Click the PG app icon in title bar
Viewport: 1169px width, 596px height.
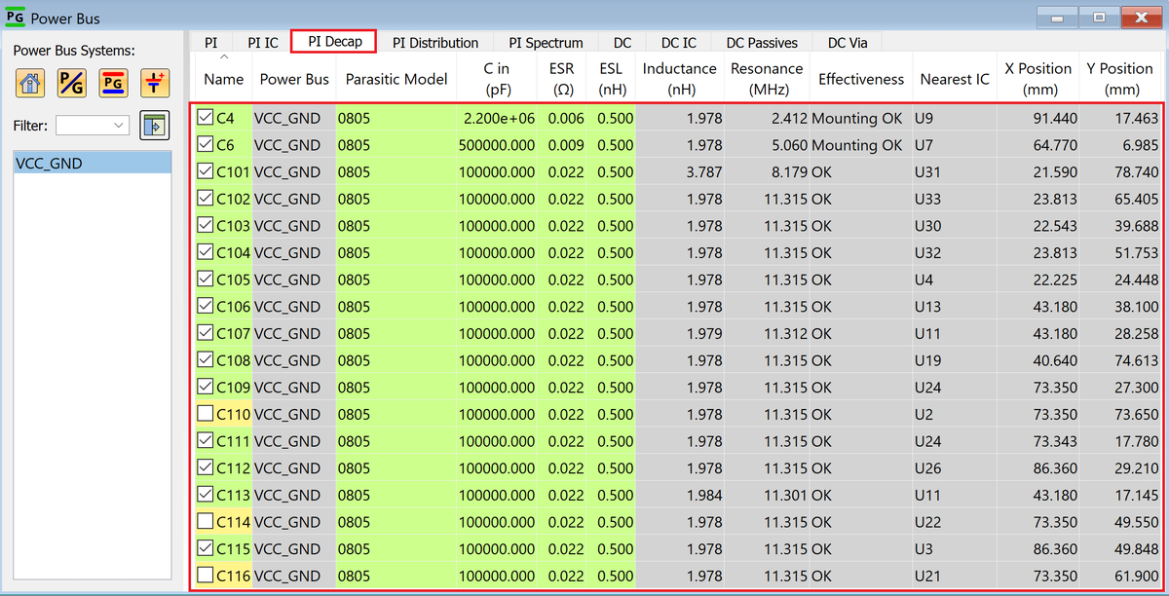(x=16, y=18)
